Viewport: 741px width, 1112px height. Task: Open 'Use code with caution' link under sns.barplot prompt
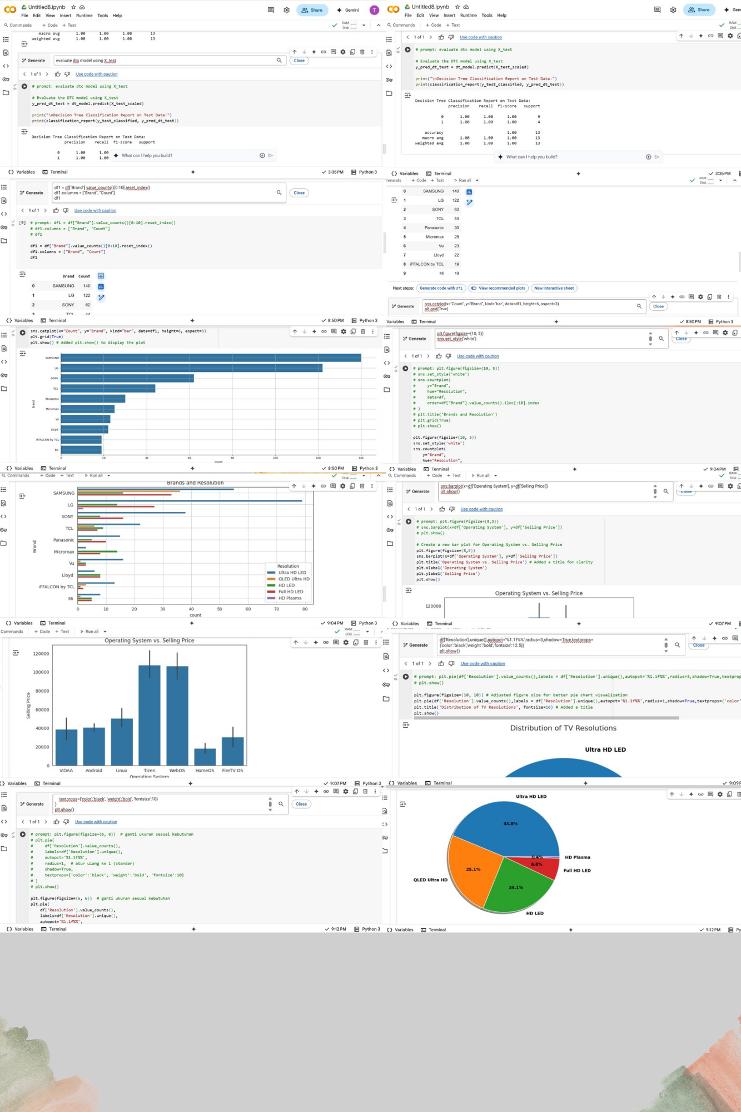[x=481, y=509]
